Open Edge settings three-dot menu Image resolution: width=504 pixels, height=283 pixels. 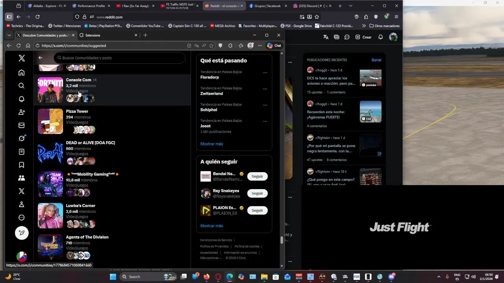point(260,46)
